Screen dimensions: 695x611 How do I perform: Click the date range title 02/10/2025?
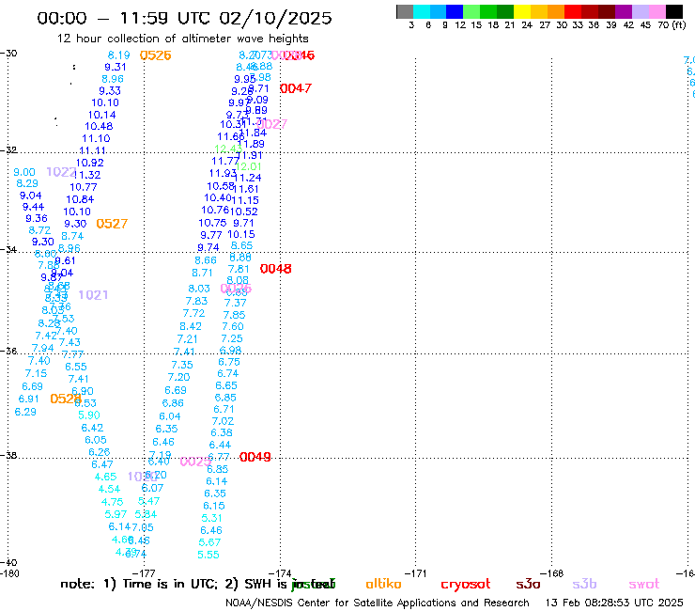275,19
